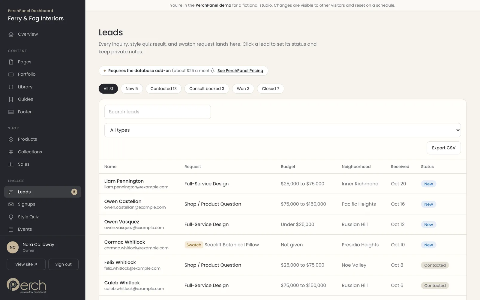Click New status badge for Owen Castellan

click(428, 204)
